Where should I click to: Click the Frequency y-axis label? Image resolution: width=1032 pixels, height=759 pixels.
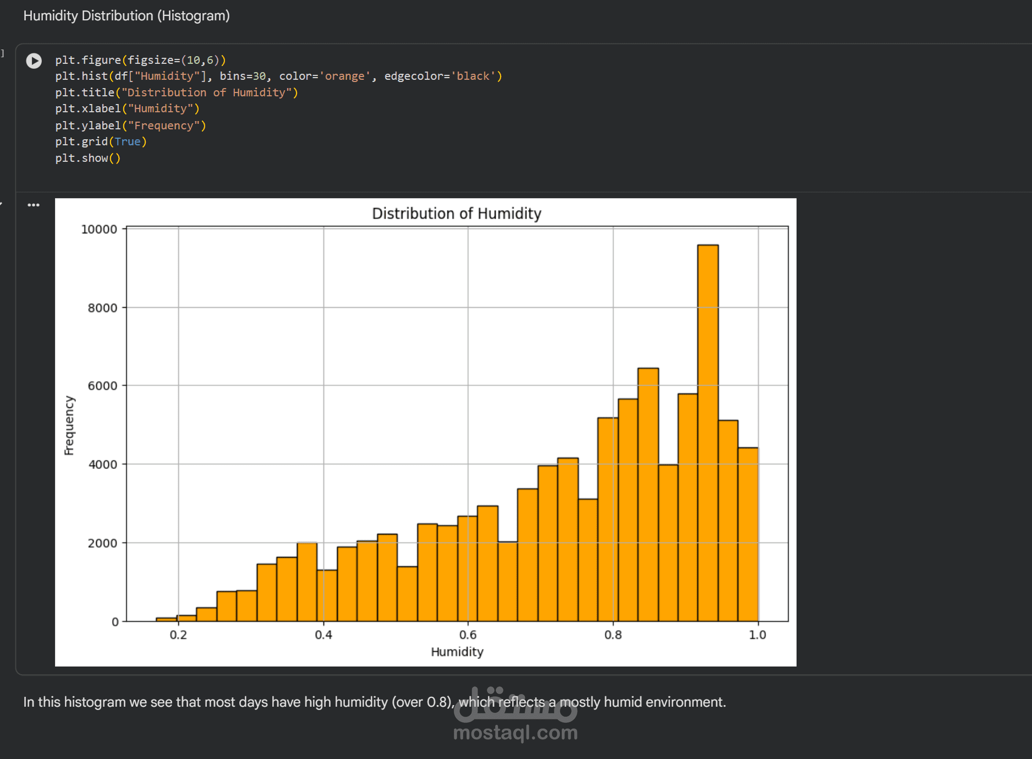click(69, 425)
